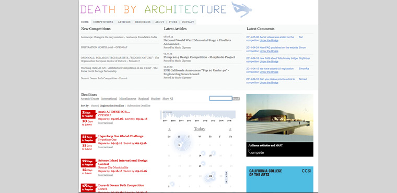Open the Resources menu
397x193 pixels.
pos(143,22)
